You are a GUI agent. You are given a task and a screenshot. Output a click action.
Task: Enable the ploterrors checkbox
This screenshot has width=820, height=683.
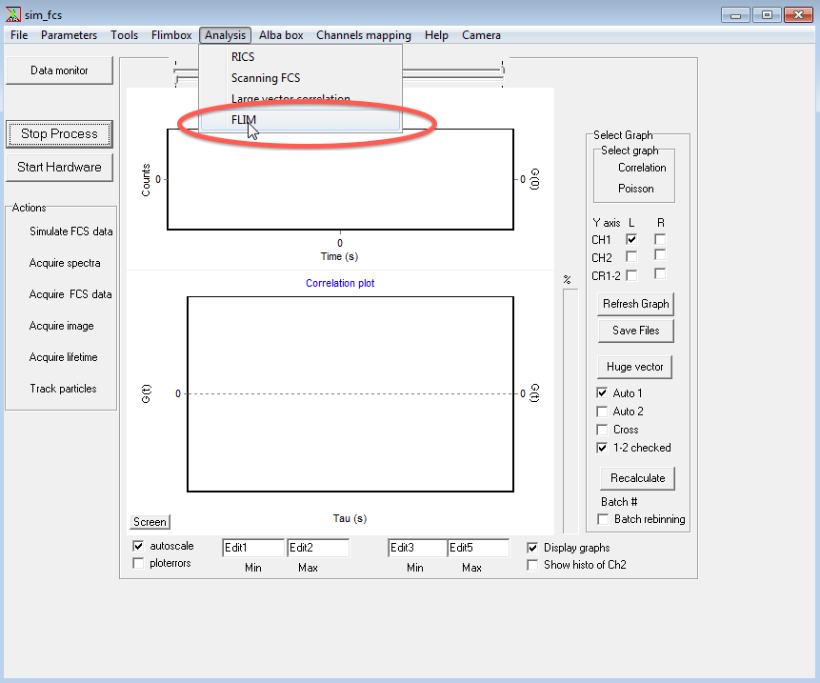point(138,563)
